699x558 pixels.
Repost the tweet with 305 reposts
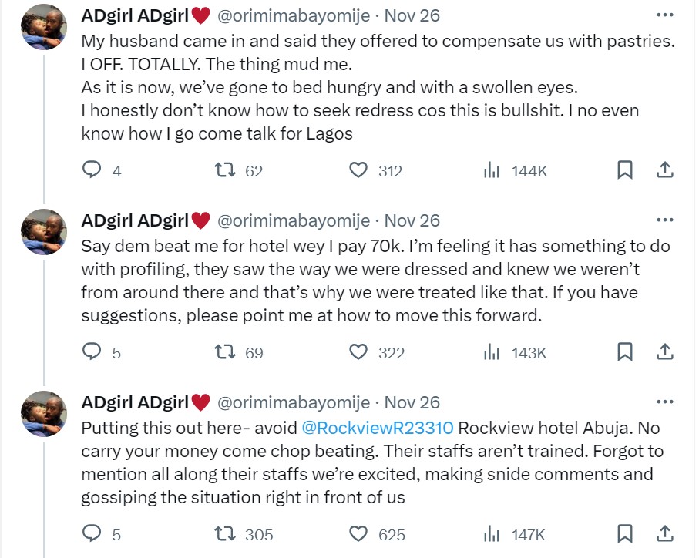coord(228,534)
